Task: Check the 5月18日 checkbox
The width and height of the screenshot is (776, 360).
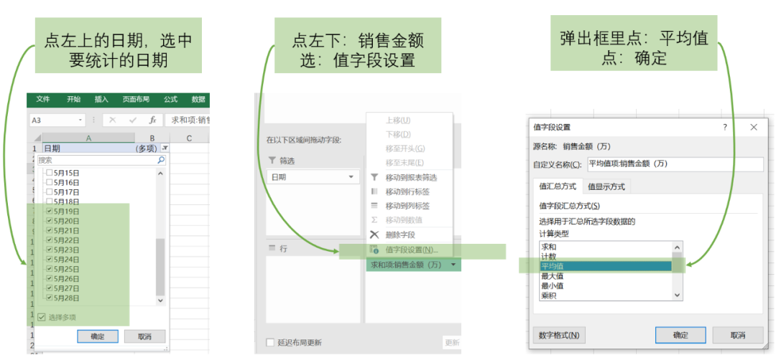Action: point(49,202)
